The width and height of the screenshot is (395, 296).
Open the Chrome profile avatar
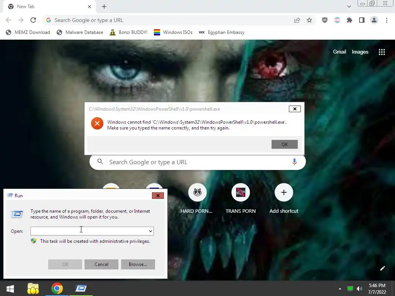click(374, 20)
